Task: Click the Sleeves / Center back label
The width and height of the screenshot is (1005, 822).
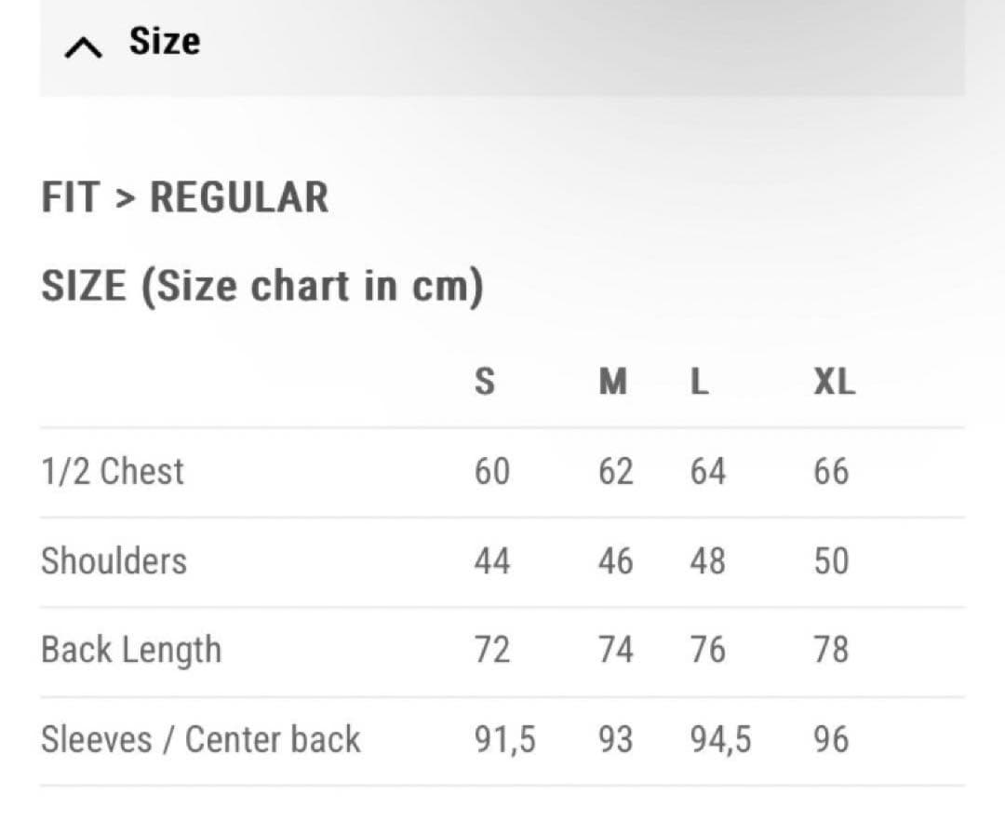Action: (200, 739)
